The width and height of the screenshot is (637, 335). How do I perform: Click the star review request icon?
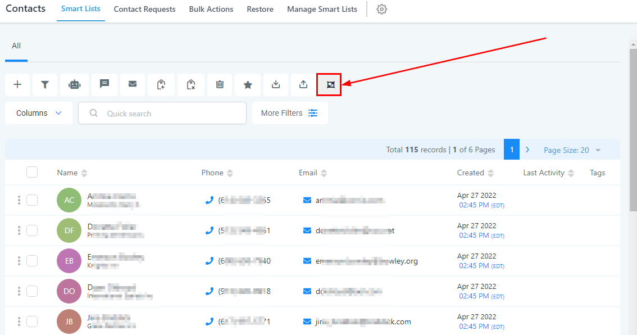pyautogui.click(x=248, y=84)
